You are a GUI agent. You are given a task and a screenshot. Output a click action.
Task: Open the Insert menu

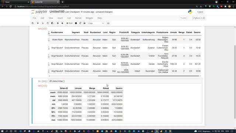coord(60,18)
